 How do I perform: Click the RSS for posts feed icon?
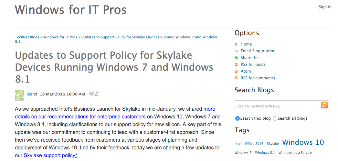click(237, 65)
